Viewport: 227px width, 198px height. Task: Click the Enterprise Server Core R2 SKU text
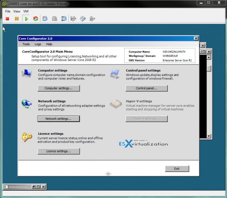click(x=177, y=60)
